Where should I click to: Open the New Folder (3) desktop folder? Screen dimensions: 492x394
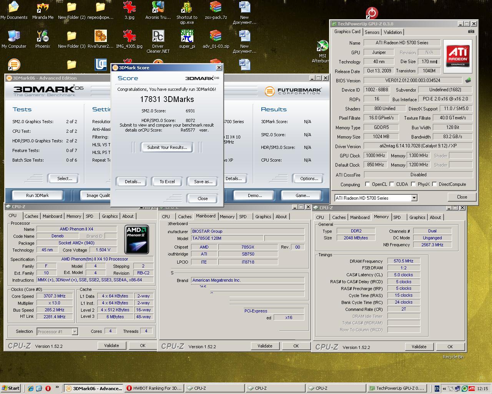(x=71, y=39)
